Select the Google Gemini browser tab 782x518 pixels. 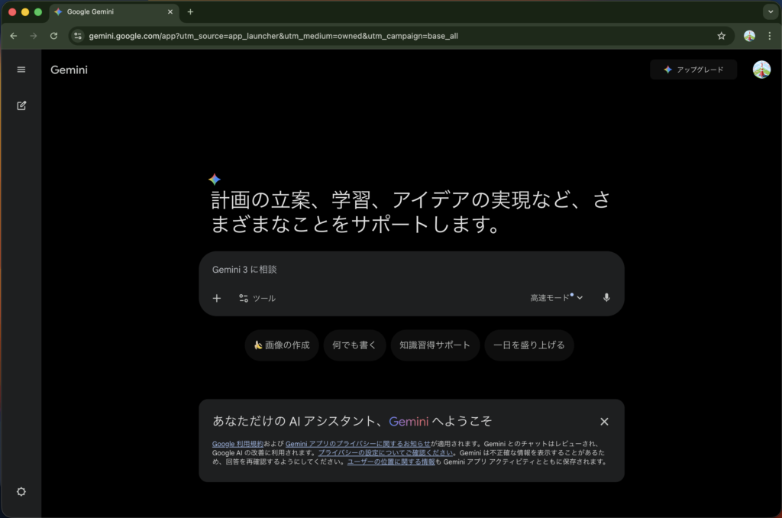[x=112, y=11]
